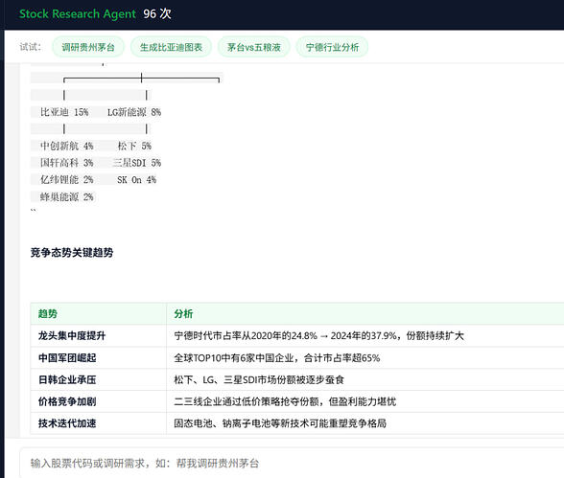Click the 调研贵州茅台 suggestion chip
Viewport: 564px width, 478px height.
point(88,47)
